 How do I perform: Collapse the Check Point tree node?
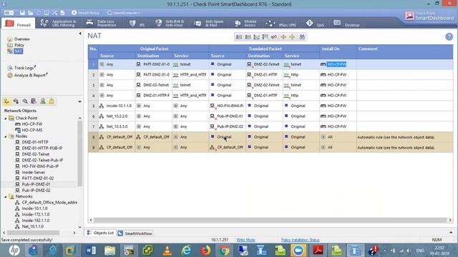pyautogui.click(x=5, y=119)
